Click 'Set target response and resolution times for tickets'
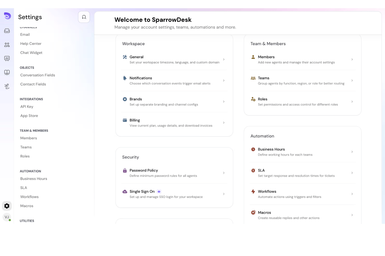385x256 pixels. pyautogui.click(x=296, y=176)
